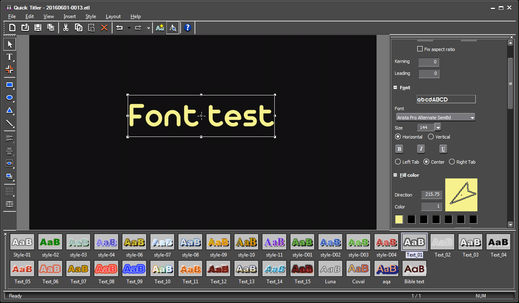Image resolution: width=519 pixels, height=303 pixels.
Task: Toggle the Bold text button
Action: click(x=399, y=149)
